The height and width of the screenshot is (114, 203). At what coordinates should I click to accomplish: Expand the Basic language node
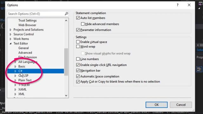(15, 66)
